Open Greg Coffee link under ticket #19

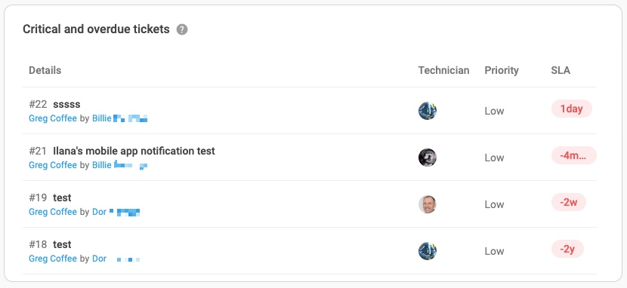pyautogui.click(x=53, y=212)
